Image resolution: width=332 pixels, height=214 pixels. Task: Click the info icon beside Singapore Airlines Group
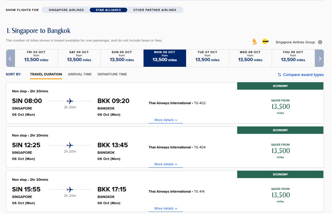pos(320,42)
